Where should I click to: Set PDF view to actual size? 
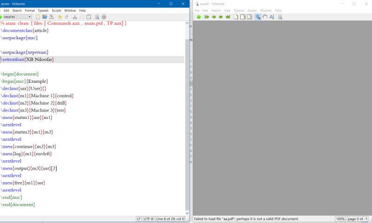236,17
